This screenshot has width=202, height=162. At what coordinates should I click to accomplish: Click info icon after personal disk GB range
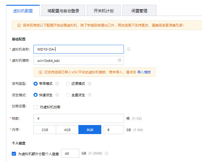(107, 154)
